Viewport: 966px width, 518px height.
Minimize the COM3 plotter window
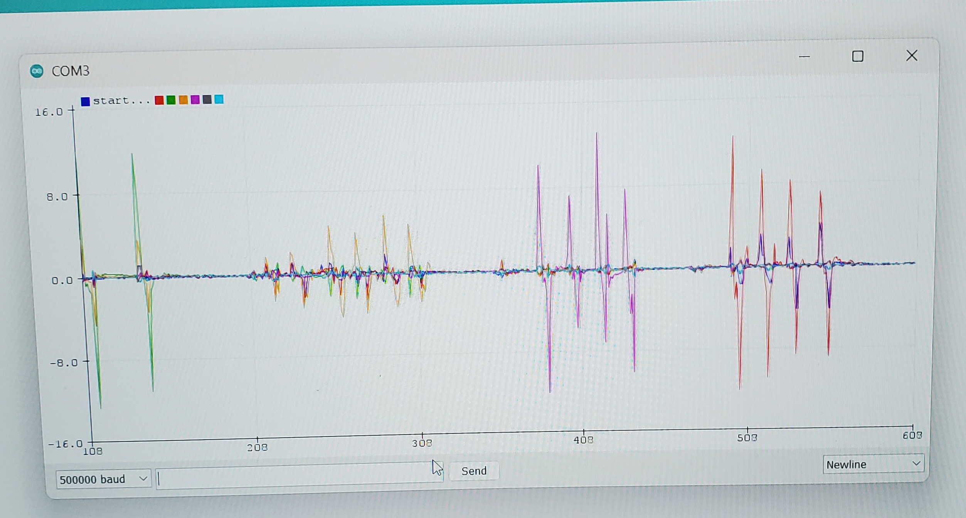[x=804, y=57]
